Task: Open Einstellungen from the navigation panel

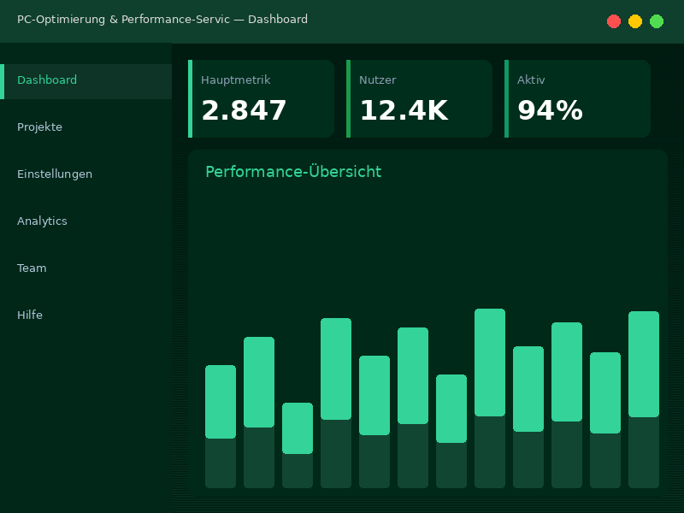Action: click(x=55, y=174)
